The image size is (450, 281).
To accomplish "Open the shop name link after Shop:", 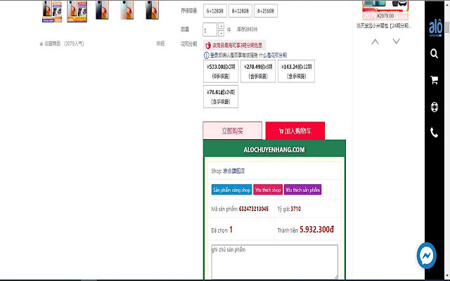I will point(234,171).
